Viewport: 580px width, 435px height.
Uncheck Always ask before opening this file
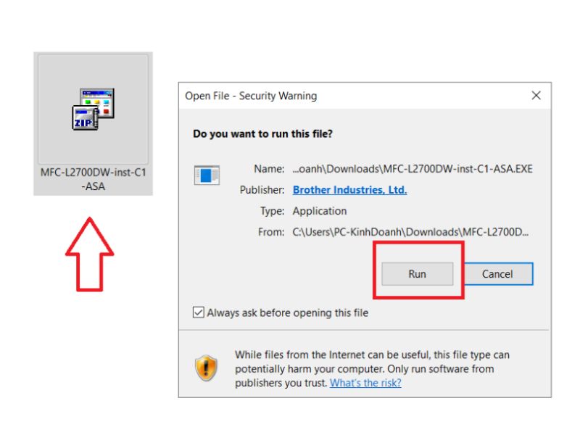tap(198, 312)
